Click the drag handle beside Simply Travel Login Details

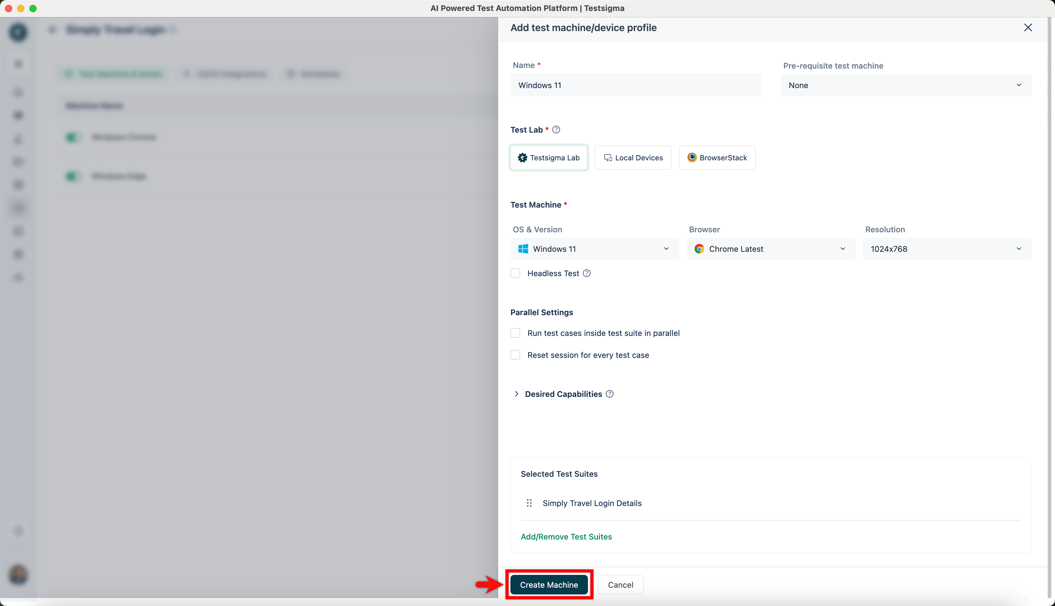tap(529, 503)
